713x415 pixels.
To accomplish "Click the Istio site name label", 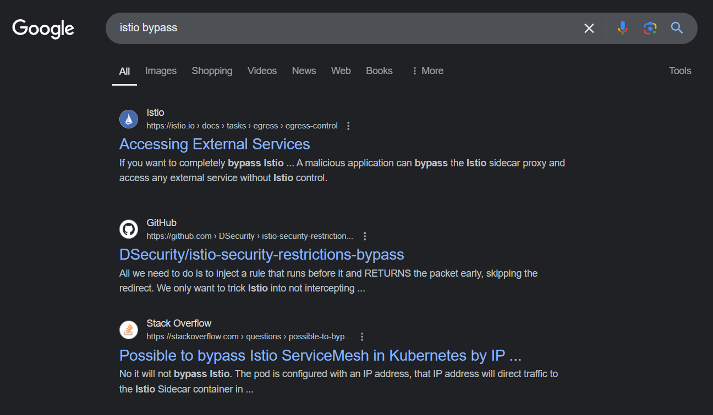I will [x=155, y=113].
